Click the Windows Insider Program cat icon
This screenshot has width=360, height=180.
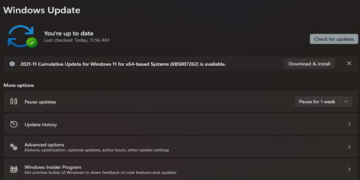[x=14, y=169]
